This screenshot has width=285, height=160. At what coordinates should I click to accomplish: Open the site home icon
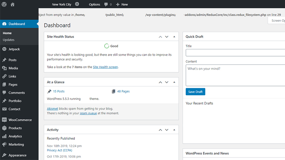[12, 4]
